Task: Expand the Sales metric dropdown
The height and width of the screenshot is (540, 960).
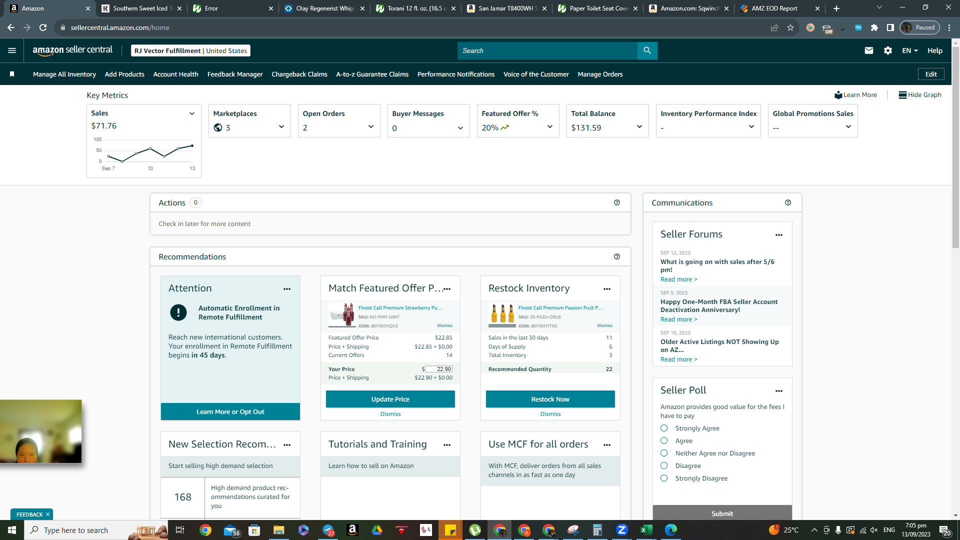Action: [192, 113]
